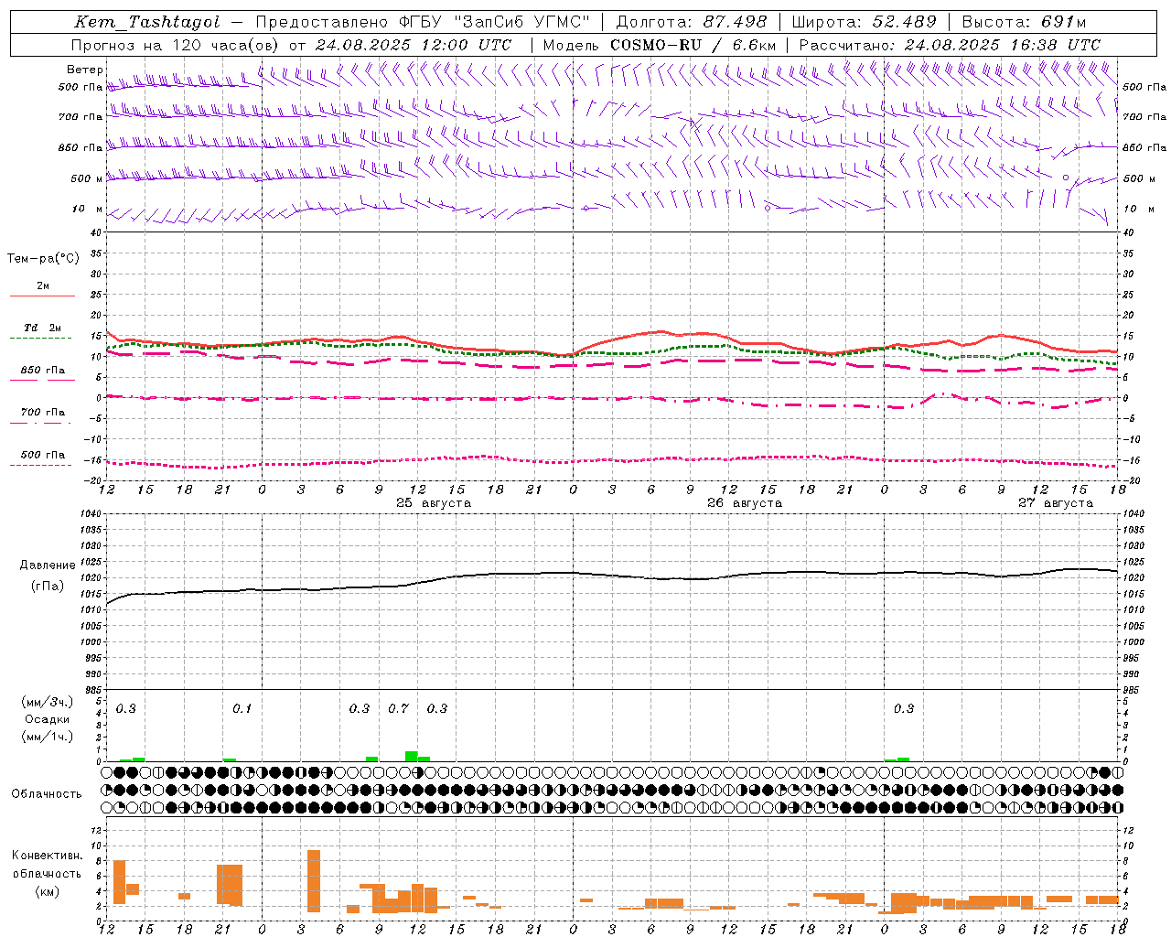The width and height of the screenshot is (1171, 937).
Task: Click the '(мм/3ч.)' units label
Action: coord(47,702)
